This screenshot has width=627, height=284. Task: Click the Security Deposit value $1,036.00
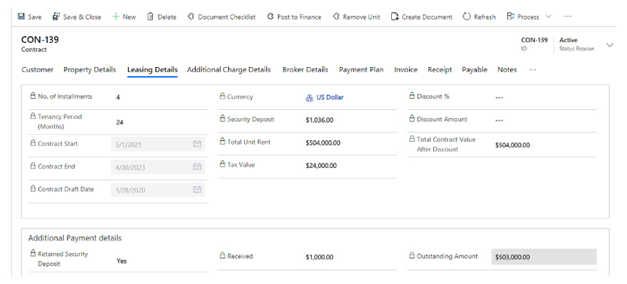[x=319, y=120]
